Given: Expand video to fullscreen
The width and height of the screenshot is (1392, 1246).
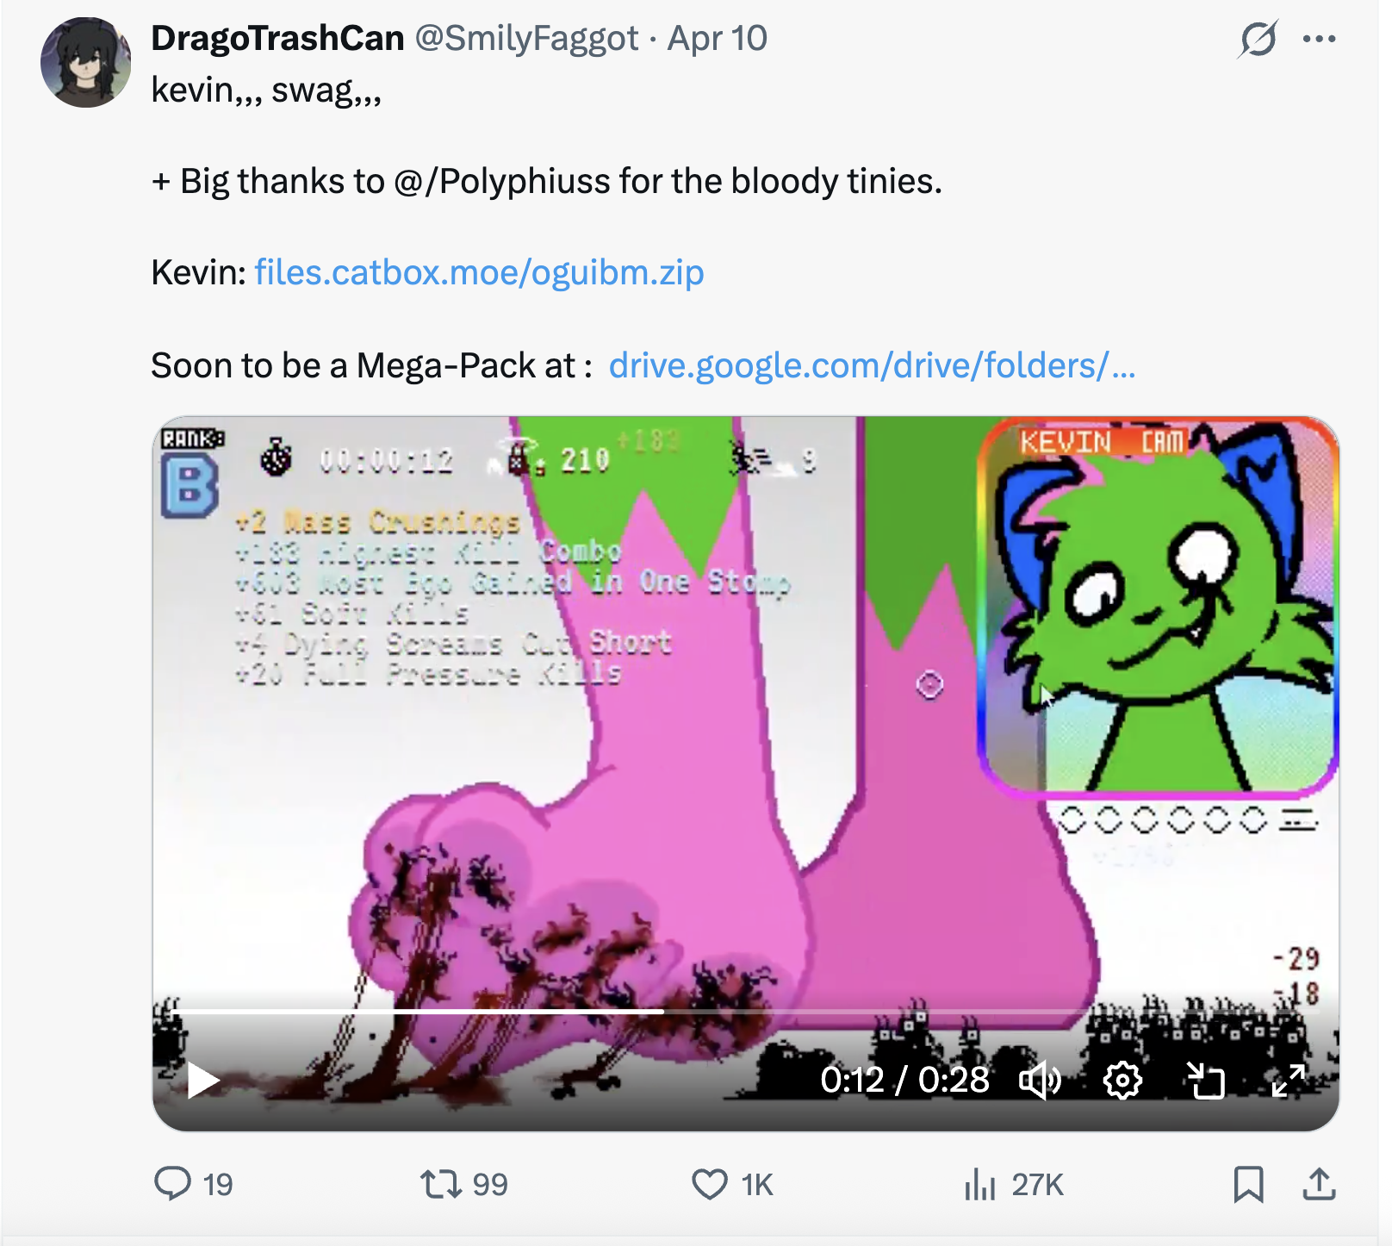Looking at the screenshot, I should click(x=1289, y=1080).
